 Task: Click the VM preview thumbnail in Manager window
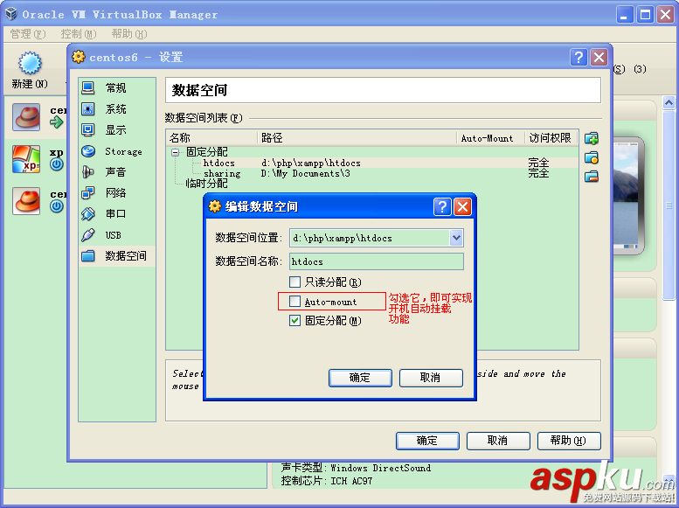tap(629, 195)
